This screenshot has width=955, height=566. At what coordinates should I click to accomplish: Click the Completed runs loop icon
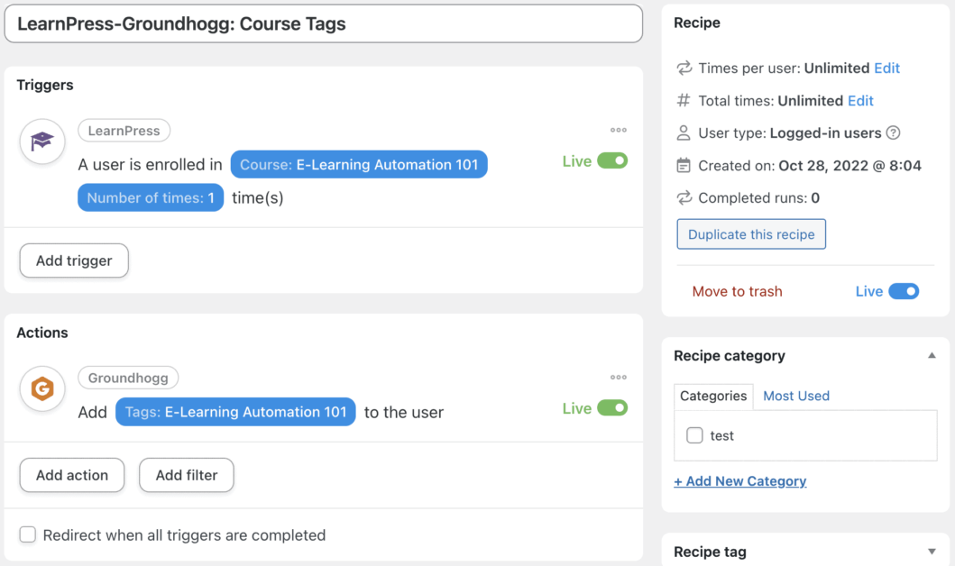click(684, 197)
